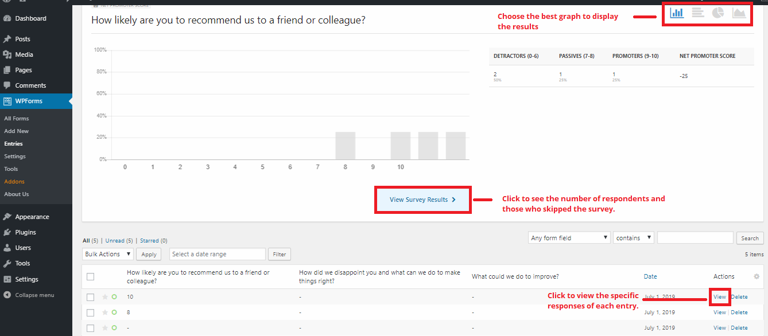
Task: Star the entry with score 8
Action: (105, 312)
